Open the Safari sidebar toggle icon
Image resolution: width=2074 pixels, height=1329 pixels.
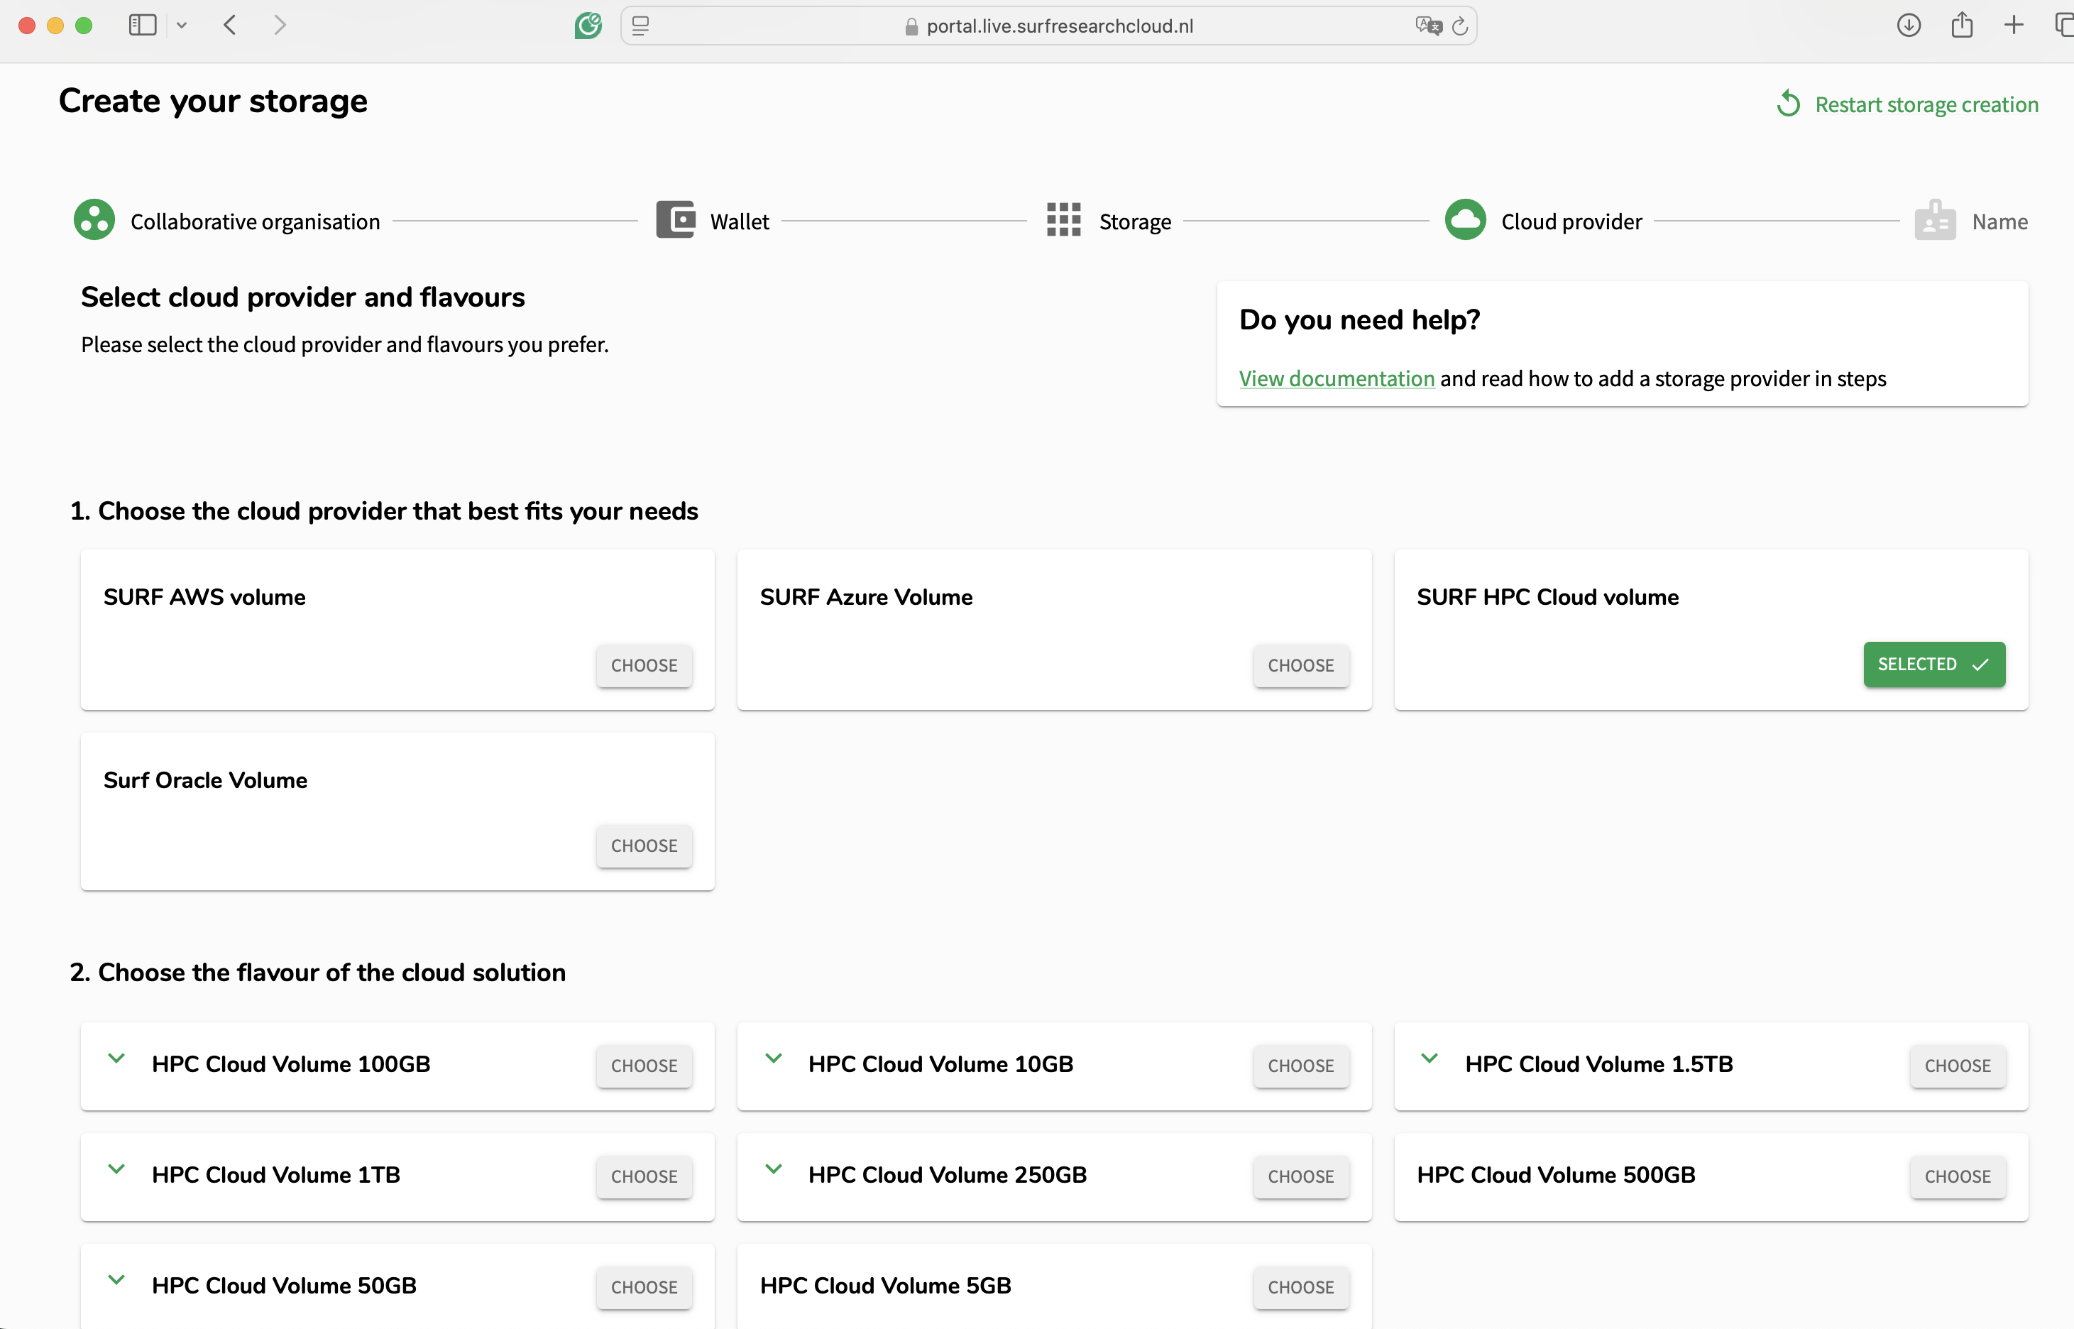pyautogui.click(x=143, y=25)
